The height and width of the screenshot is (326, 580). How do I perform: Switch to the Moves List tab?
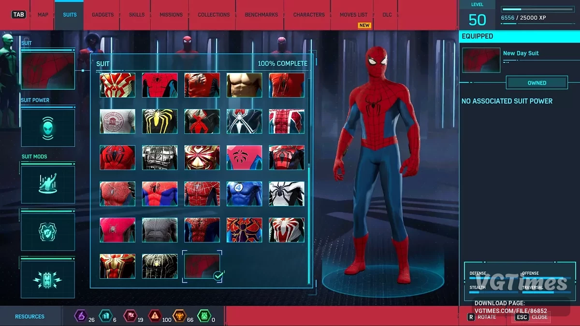(x=353, y=15)
